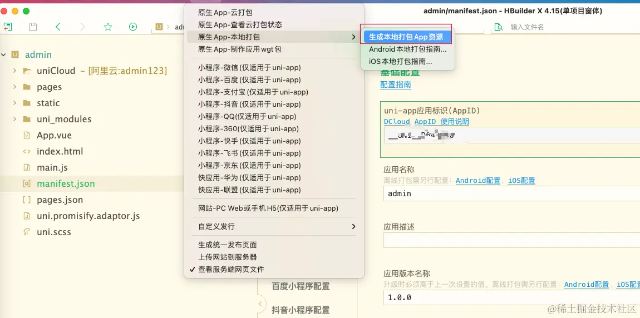640x318 pixels.
Task: Select 快应用-联盟 menu item
Action: pyautogui.click(x=274, y=190)
